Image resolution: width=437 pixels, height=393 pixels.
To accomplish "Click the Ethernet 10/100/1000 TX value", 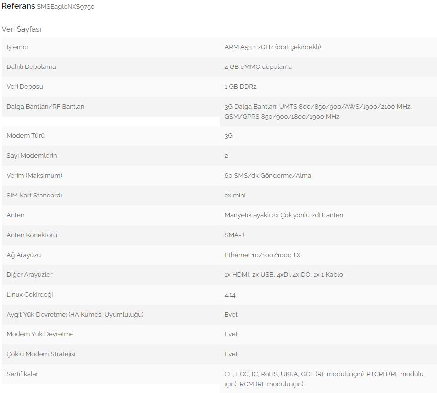I will coord(263,255).
